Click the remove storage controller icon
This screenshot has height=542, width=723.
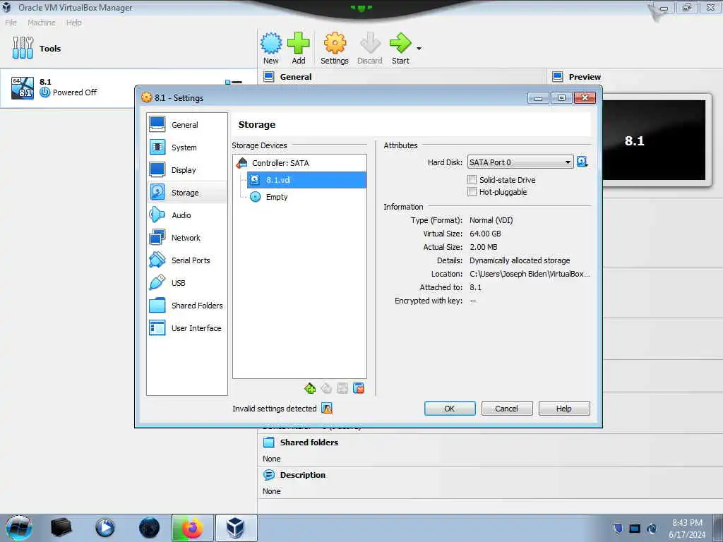(326, 389)
